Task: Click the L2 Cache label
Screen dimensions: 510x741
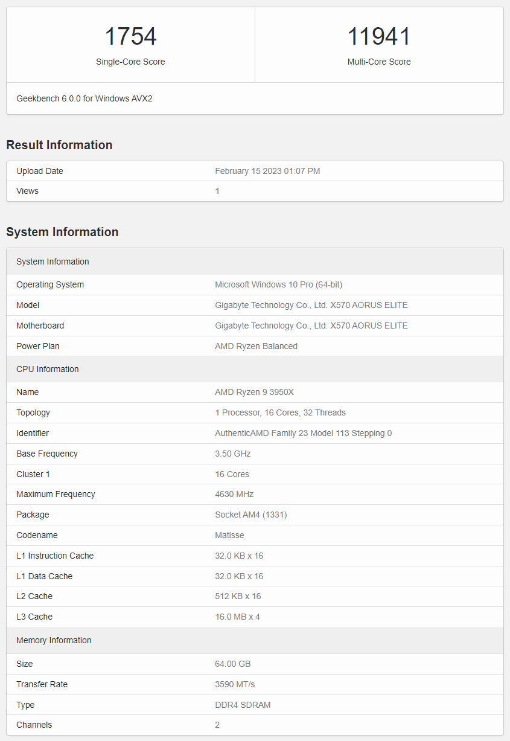Action: pos(34,596)
